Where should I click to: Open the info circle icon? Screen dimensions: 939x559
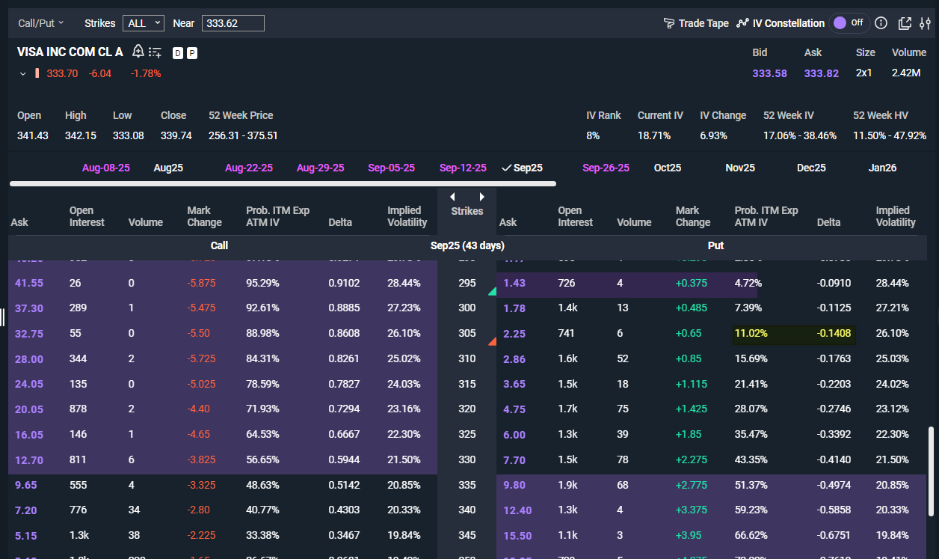tap(881, 23)
